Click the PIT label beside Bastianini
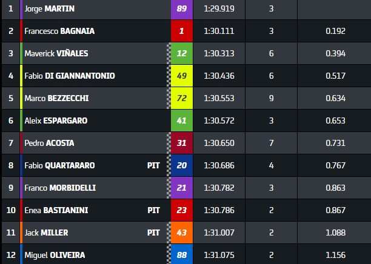 [x=153, y=210]
